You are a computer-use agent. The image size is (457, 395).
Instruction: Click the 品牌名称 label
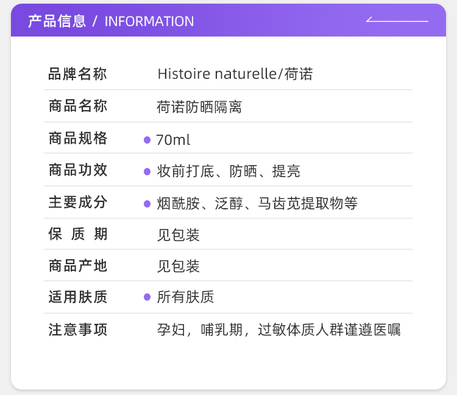tap(77, 74)
